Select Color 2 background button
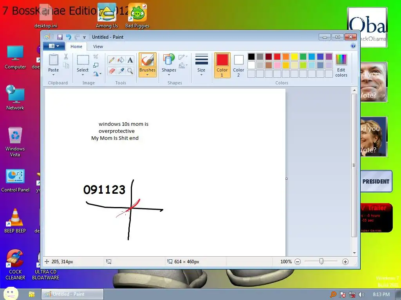The image size is (401, 300). [238, 65]
